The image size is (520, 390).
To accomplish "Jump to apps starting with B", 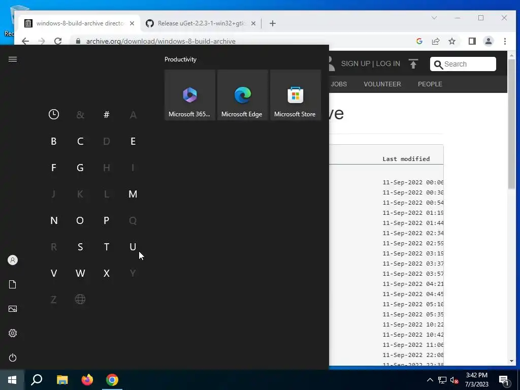I will click(x=54, y=141).
